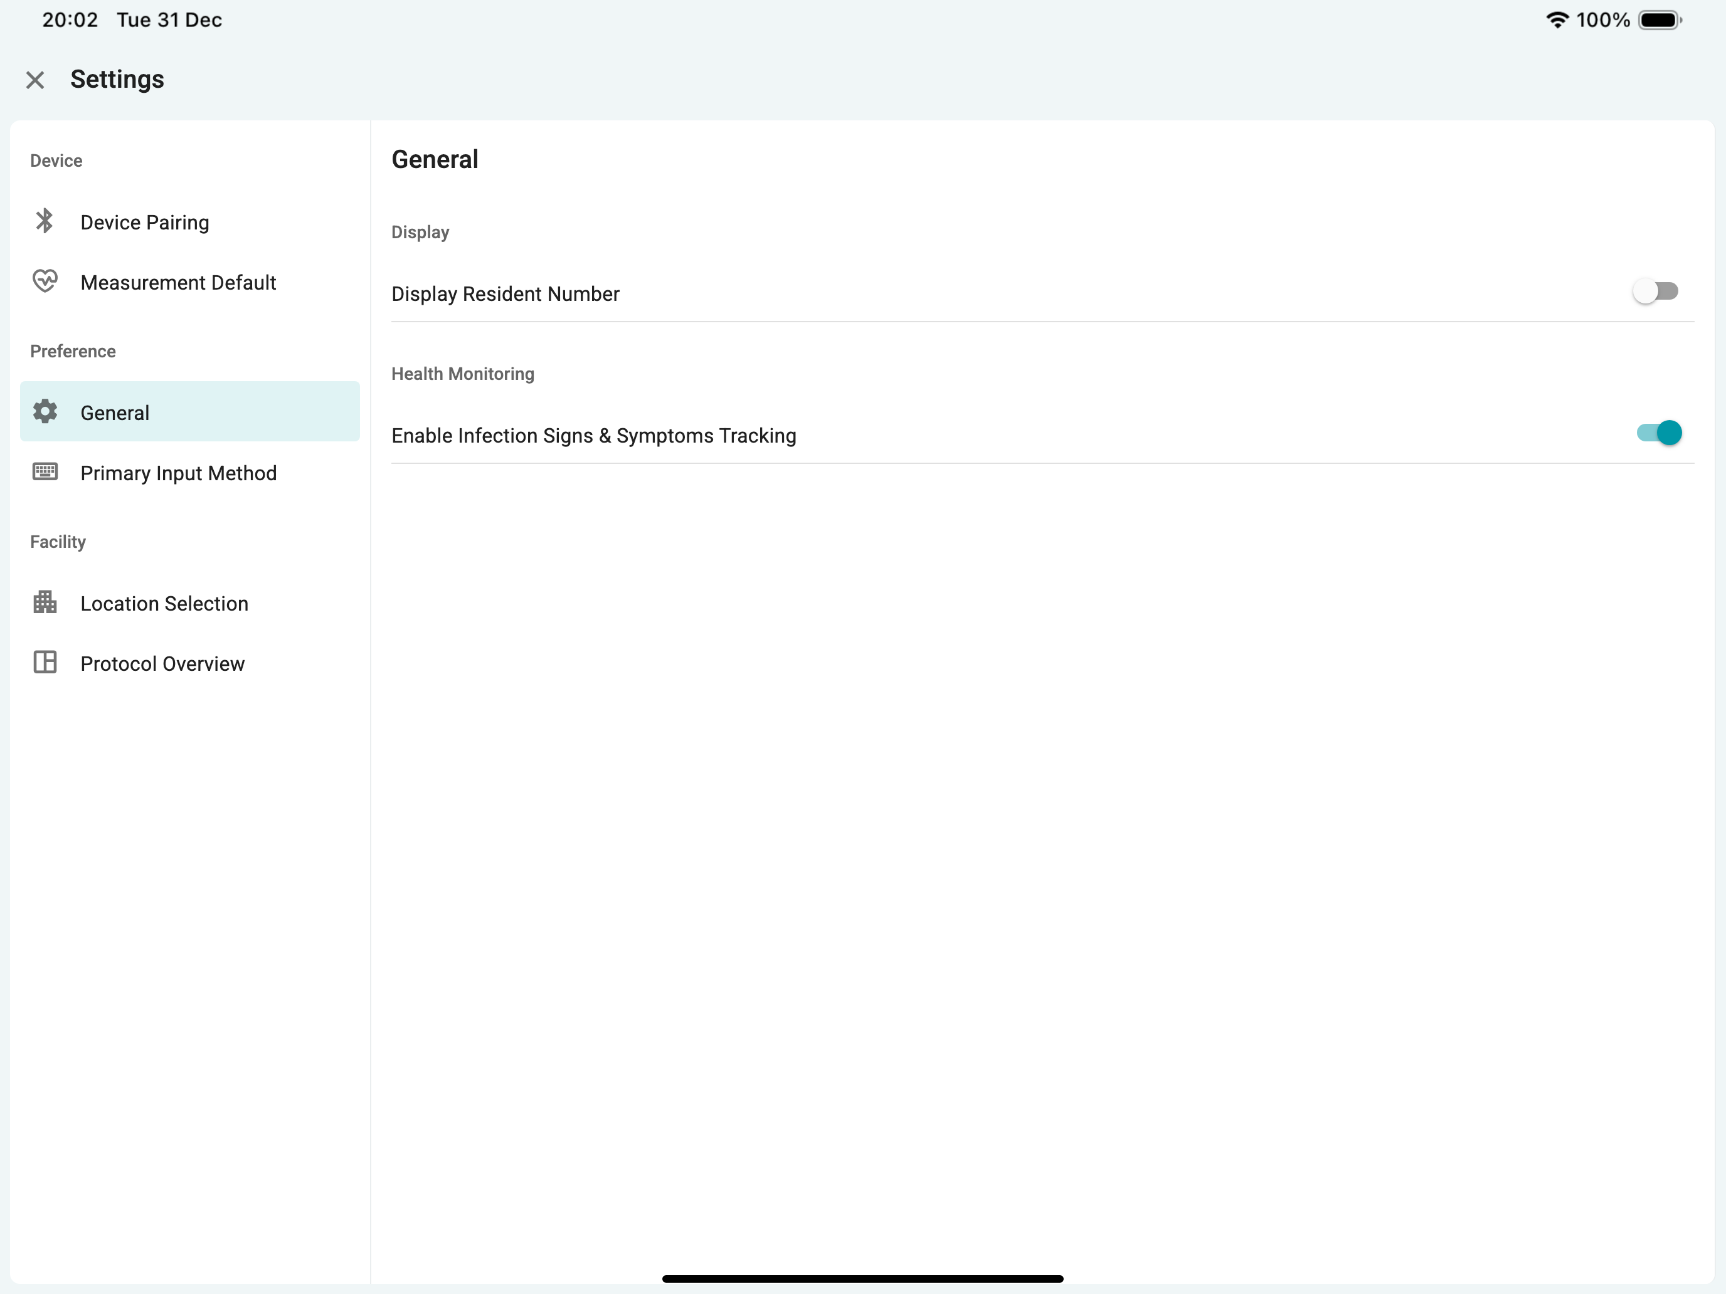The image size is (1726, 1294).
Task: Click Enable Infection Signs & Symptoms Tracking label
Action: coord(594,435)
